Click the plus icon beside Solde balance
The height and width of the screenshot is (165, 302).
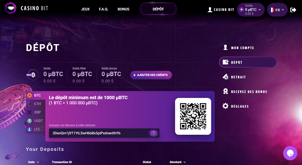point(241,9)
